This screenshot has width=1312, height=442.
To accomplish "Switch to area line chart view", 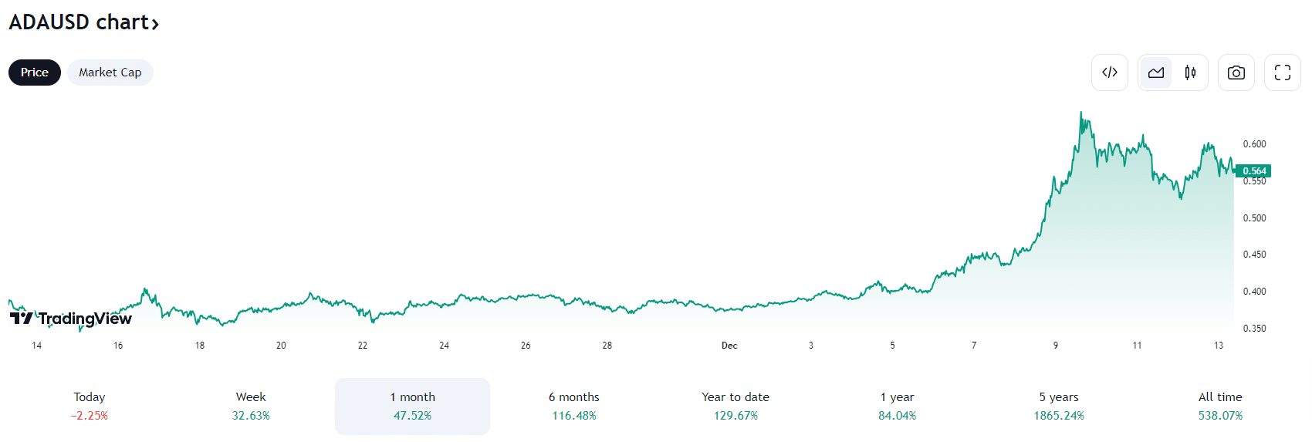I will point(1156,73).
